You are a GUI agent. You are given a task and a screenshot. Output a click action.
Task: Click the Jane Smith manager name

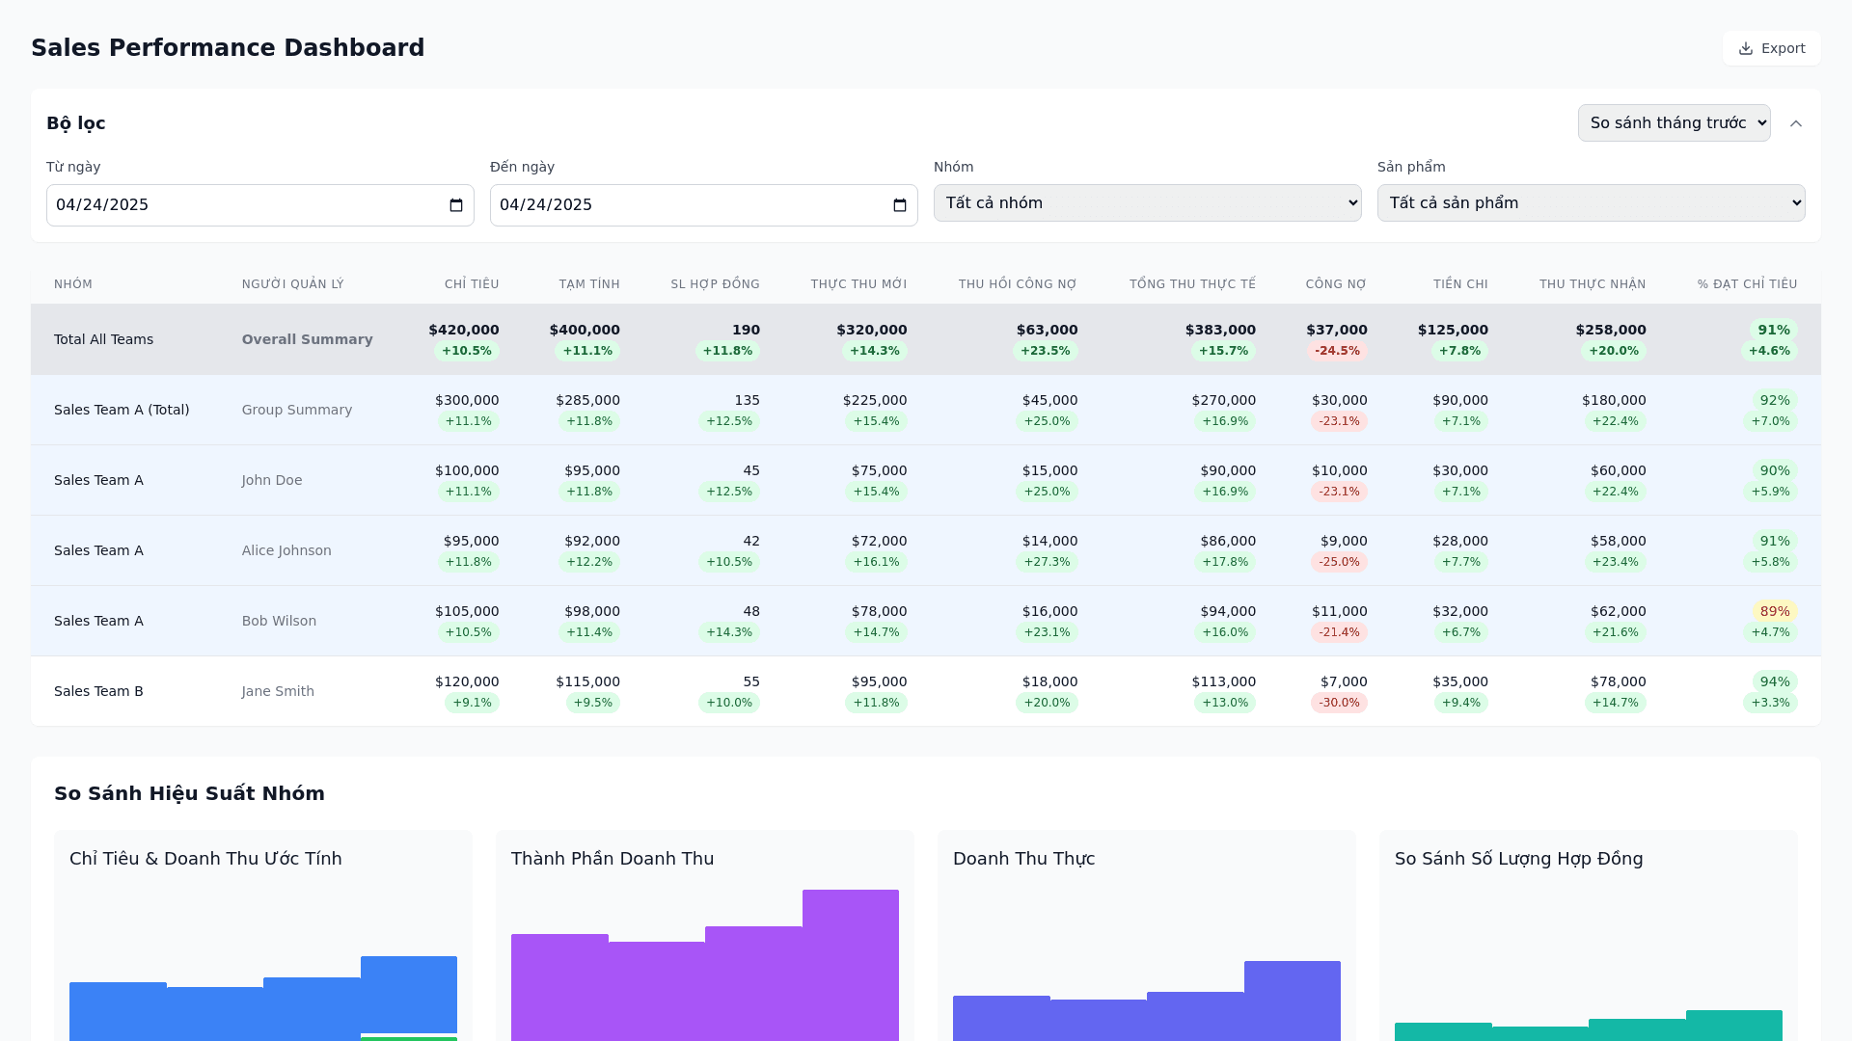(278, 691)
